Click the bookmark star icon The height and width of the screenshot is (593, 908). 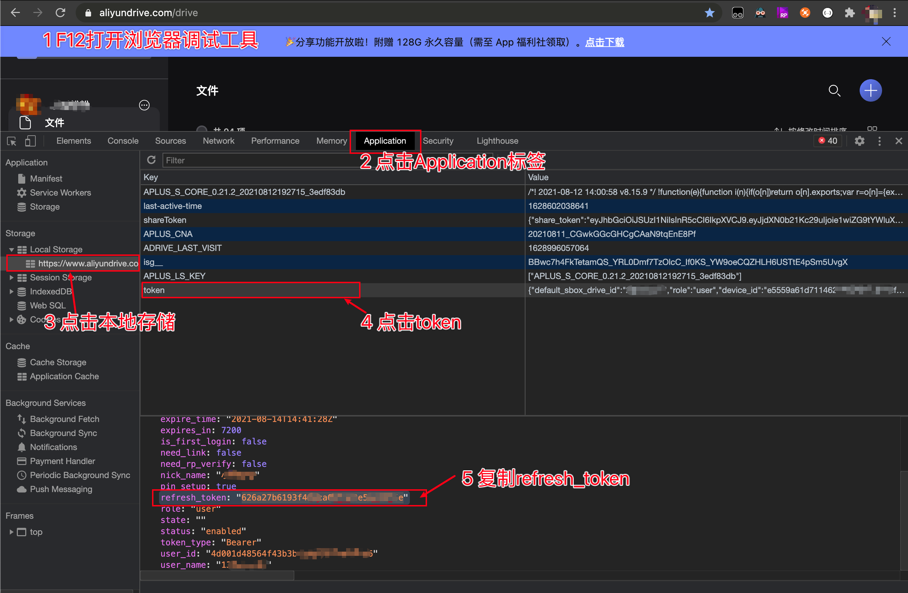[709, 13]
